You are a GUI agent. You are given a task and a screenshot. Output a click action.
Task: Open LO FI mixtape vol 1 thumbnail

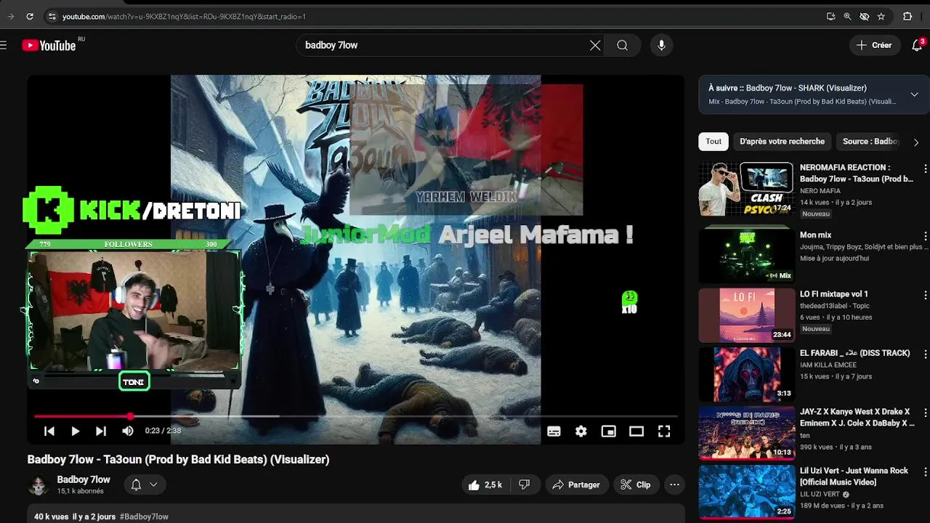click(747, 315)
